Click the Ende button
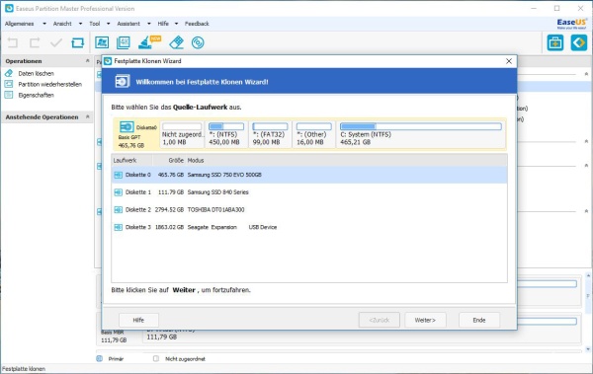This screenshot has width=593, height=374. [479, 320]
